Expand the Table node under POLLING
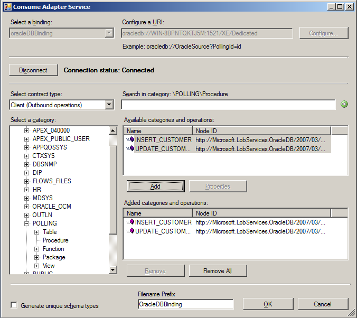357x318 pixels. (36, 232)
